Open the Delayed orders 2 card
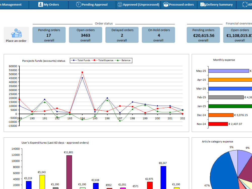The height and width of the screenshot is (189, 252). 122,35
